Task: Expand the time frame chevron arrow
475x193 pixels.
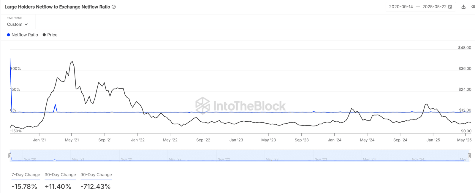Action: point(26,24)
